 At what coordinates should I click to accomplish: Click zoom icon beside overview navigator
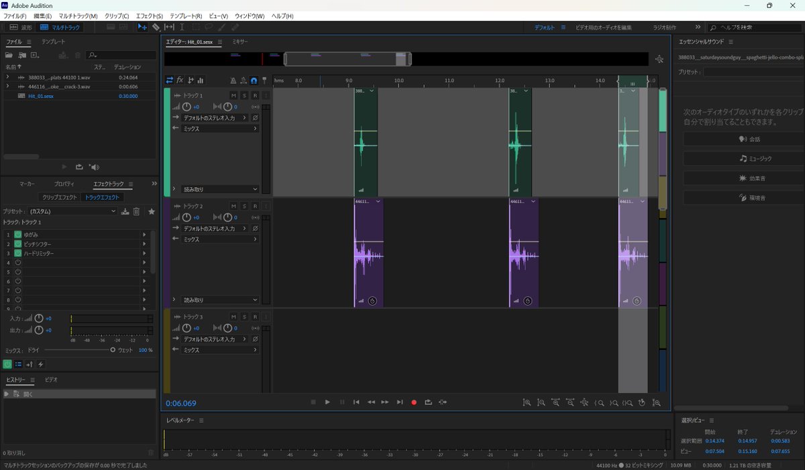point(659,59)
